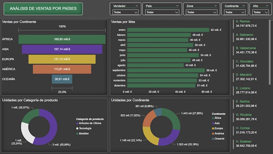This screenshot has width=273, height=154.
Task: Click the febrero sales bar
Action: 159,35
